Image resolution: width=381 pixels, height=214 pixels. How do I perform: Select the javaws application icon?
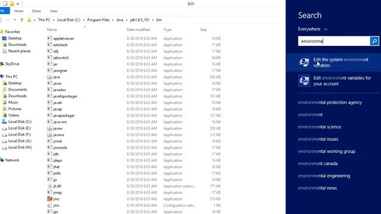[x=49, y=135]
